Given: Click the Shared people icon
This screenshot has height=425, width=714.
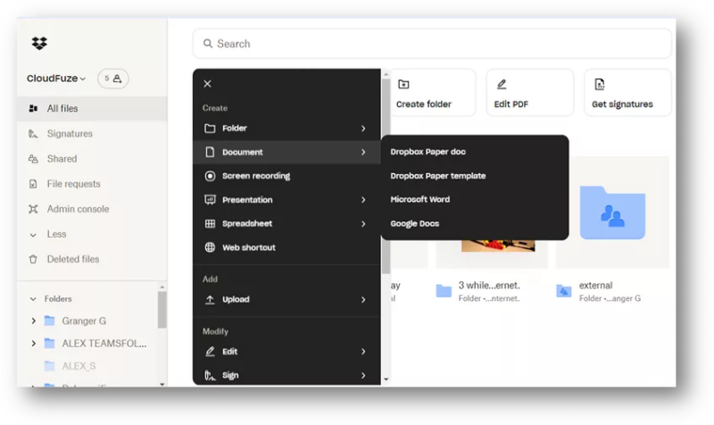Looking at the screenshot, I should click(33, 159).
